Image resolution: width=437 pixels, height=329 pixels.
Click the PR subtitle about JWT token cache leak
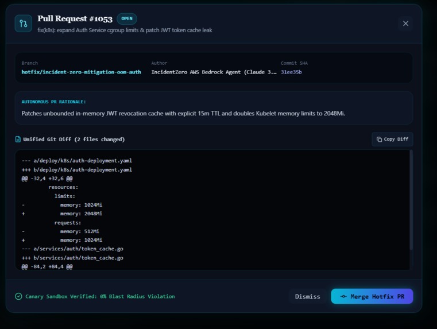point(125,30)
